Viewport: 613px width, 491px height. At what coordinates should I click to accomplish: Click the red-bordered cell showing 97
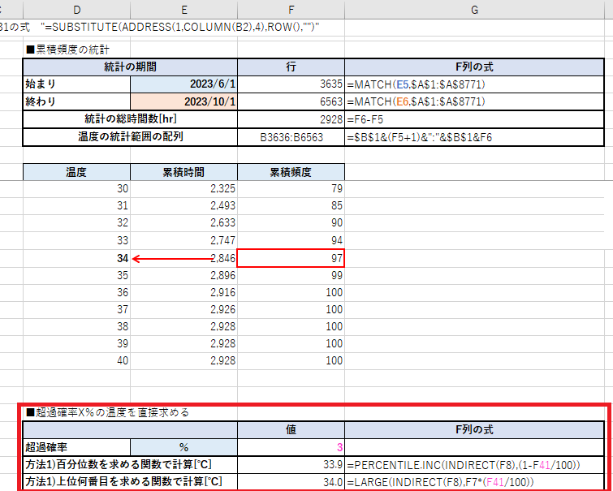tap(291, 259)
